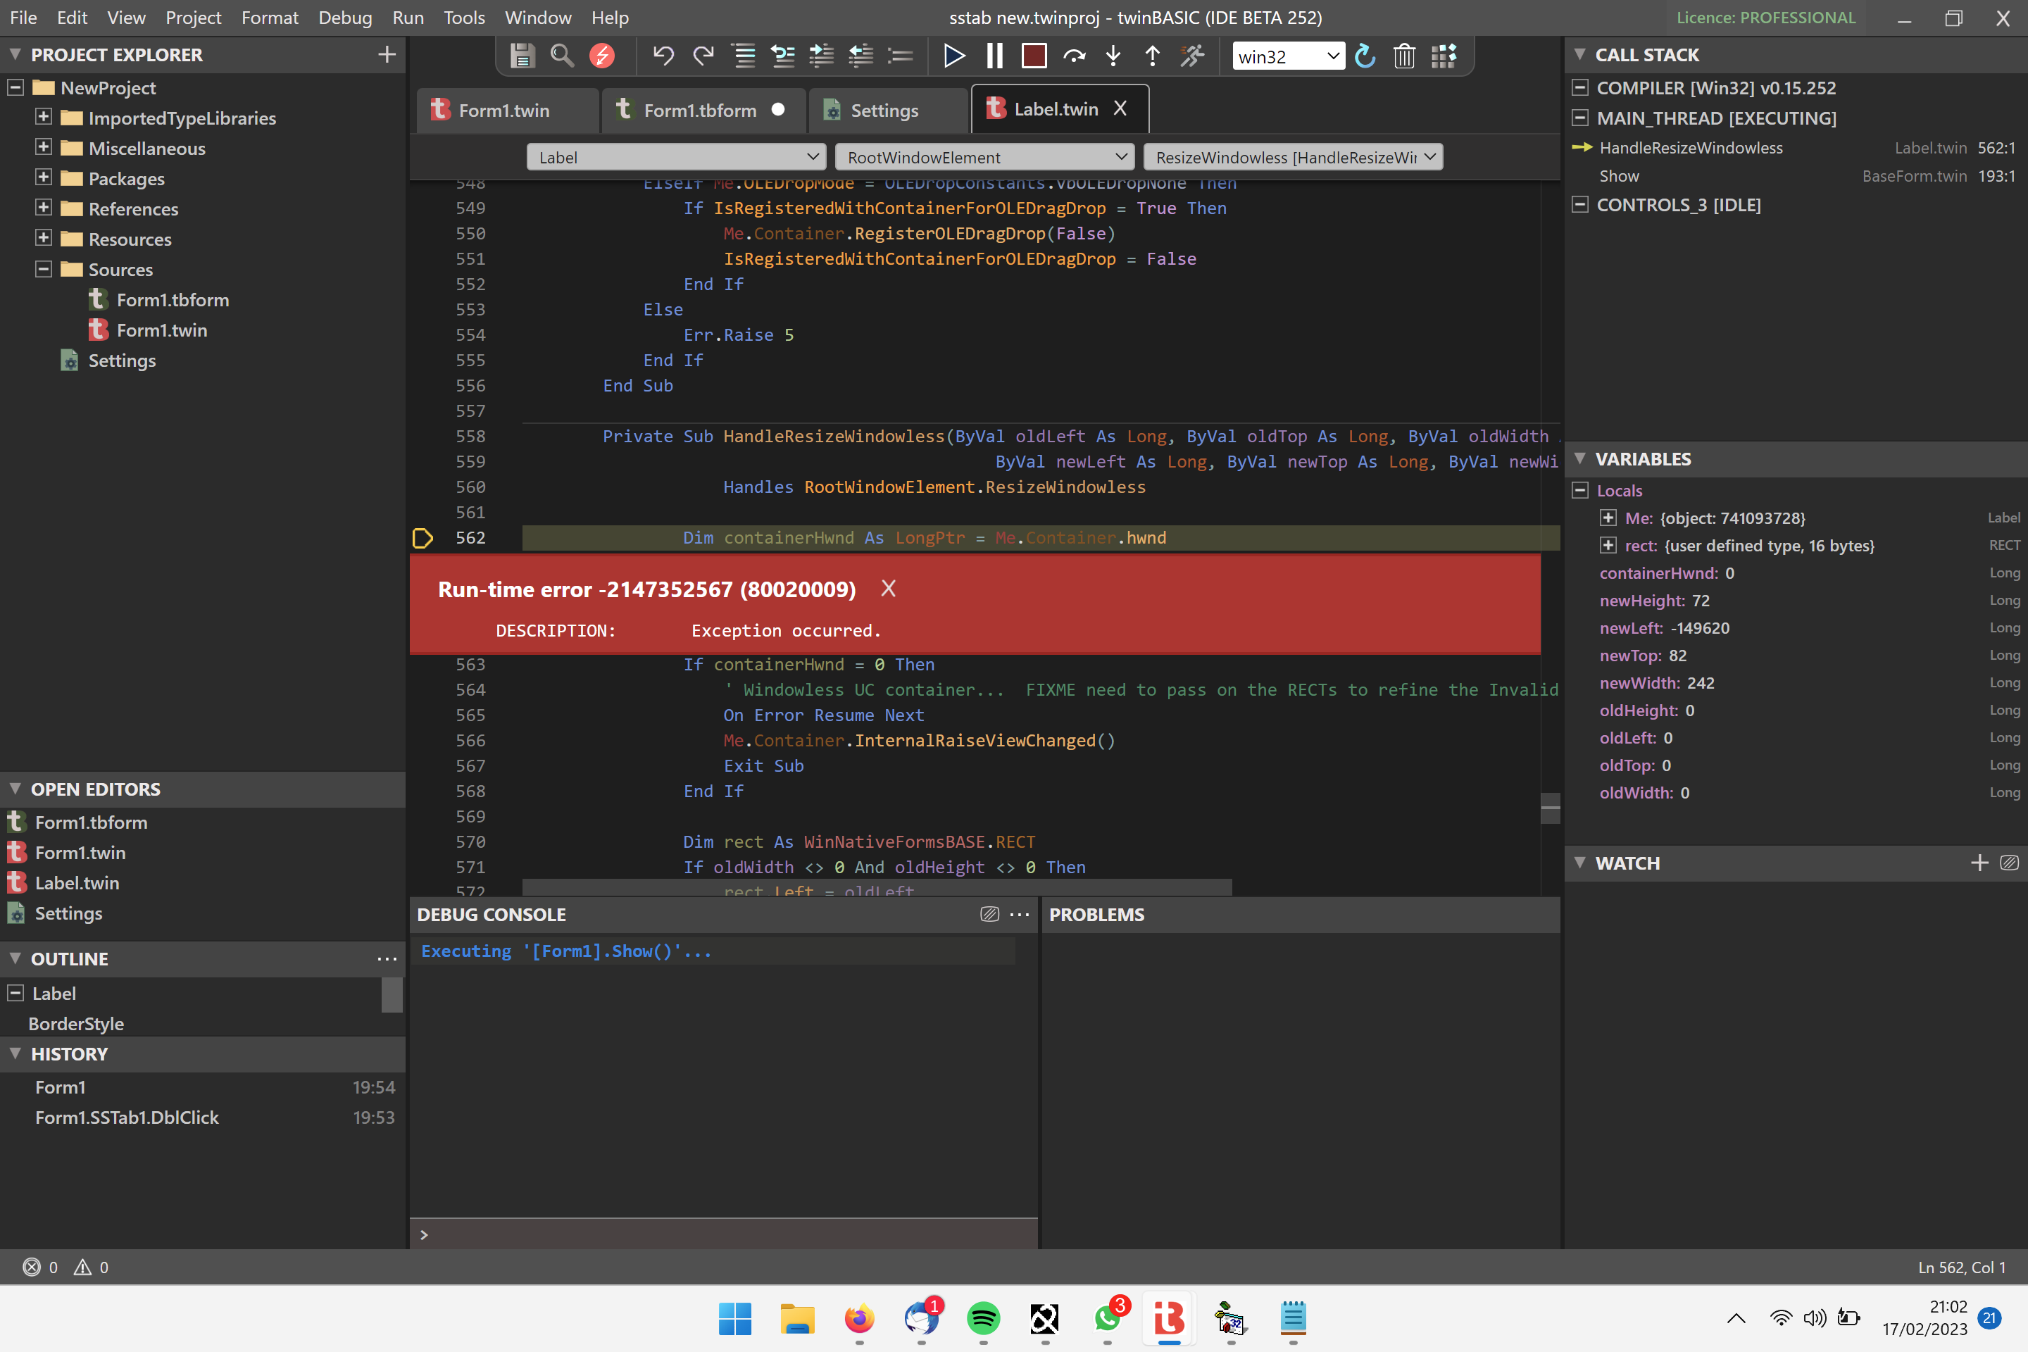Step into the next statement
Image resolution: width=2028 pixels, height=1352 pixels.
1113,56
